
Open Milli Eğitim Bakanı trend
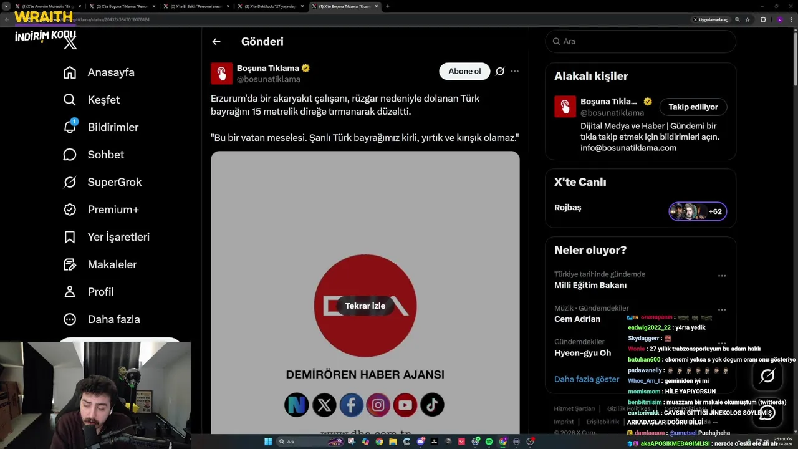[x=590, y=285]
